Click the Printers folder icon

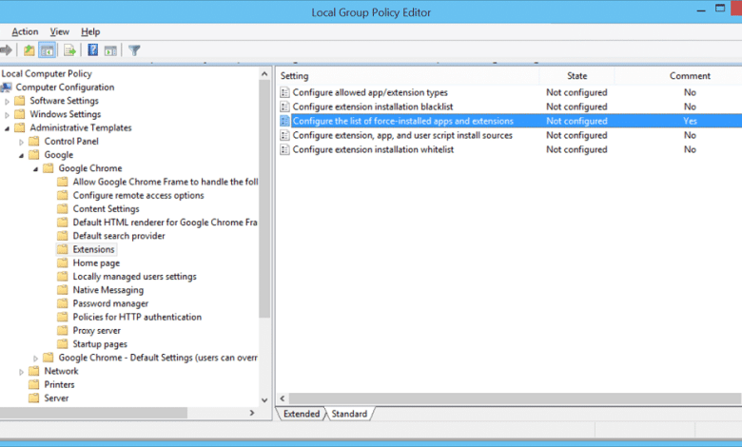point(33,384)
